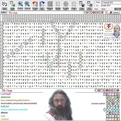Image resolution: width=121 pixels, height=121 pixels.
Task: Click the purple Hebrew letter boxes beside Lord RayEl
Action: tap(111, 94)
